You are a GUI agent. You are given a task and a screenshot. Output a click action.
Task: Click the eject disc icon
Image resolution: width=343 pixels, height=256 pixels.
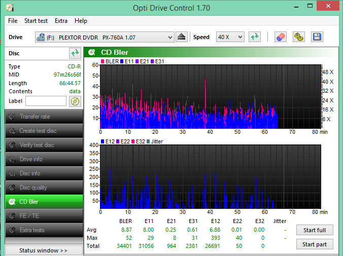click(x=181, y=36)
